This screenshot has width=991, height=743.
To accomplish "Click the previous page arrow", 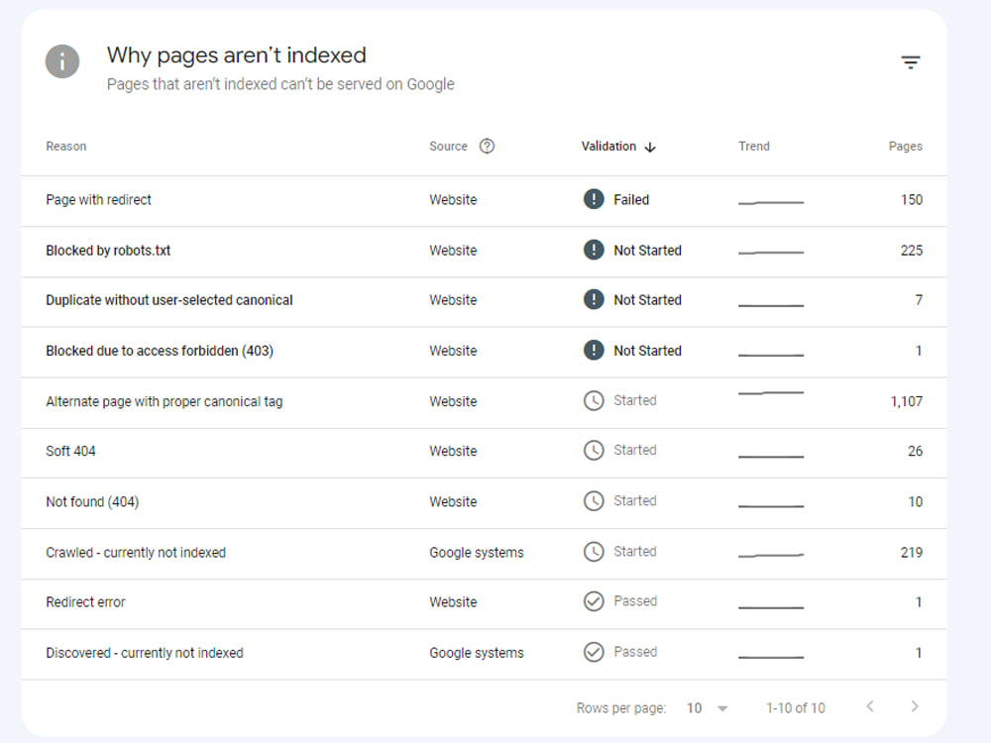I will tap(870, 706).
